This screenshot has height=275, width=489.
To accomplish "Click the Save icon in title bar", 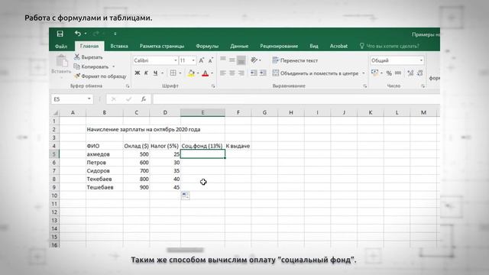I will [x=60, y=34].
